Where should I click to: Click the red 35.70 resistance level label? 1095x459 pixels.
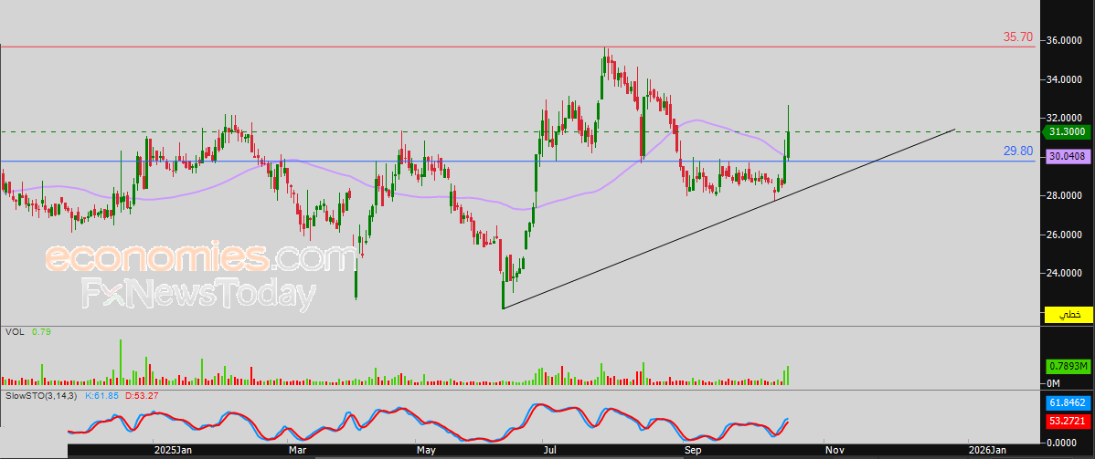point(1017,37)
